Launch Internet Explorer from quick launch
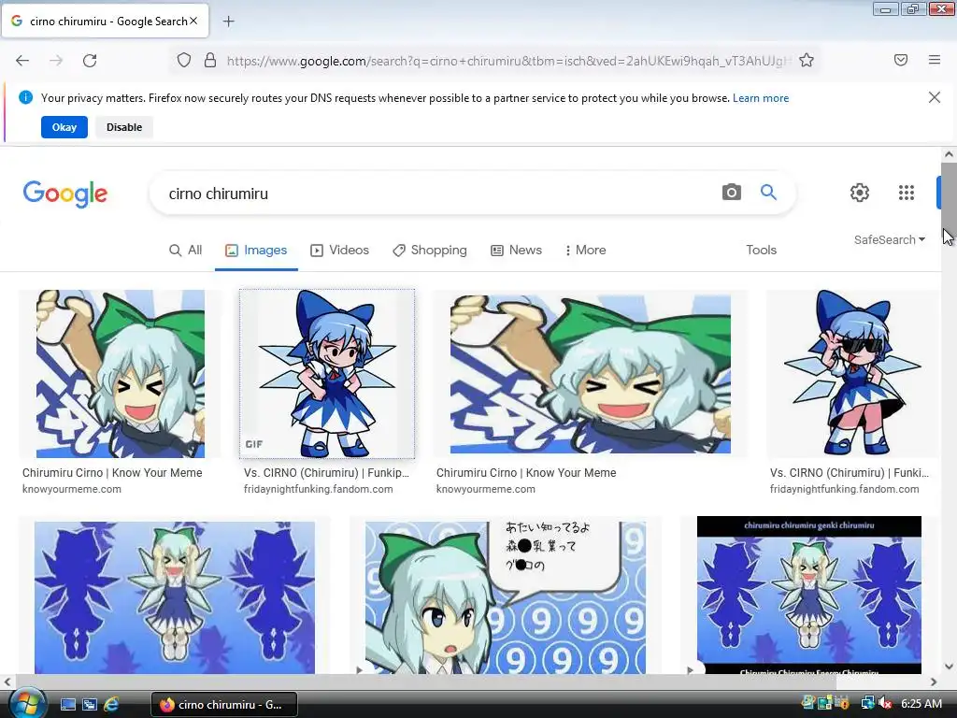 coord(112,705)
